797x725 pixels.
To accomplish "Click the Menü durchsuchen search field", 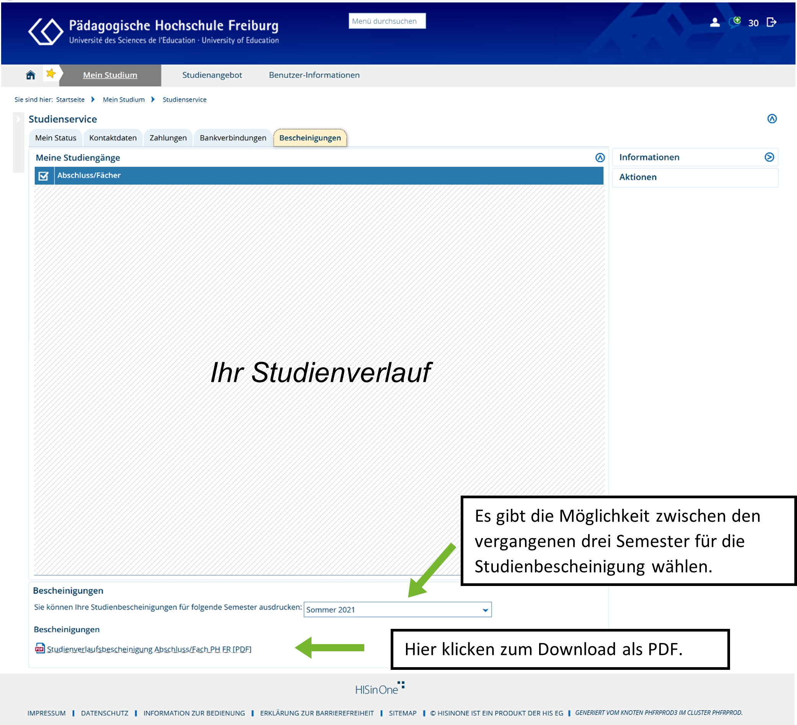I will (x=387, y=21).
